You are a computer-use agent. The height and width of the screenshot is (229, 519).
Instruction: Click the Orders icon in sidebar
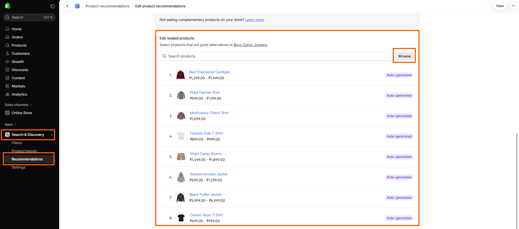(x=7, y=37)
